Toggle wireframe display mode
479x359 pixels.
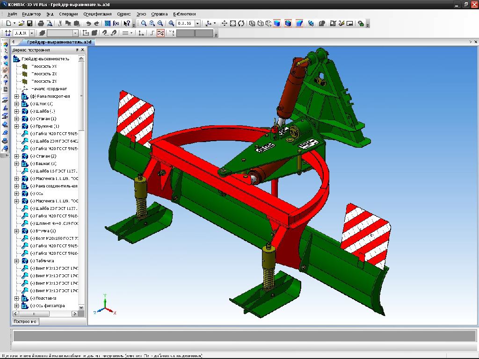[252, 23]
